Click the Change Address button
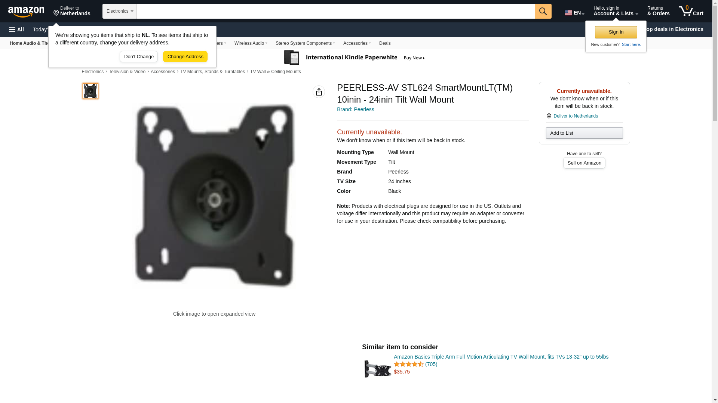718x403 pixels. click(185, 57)
